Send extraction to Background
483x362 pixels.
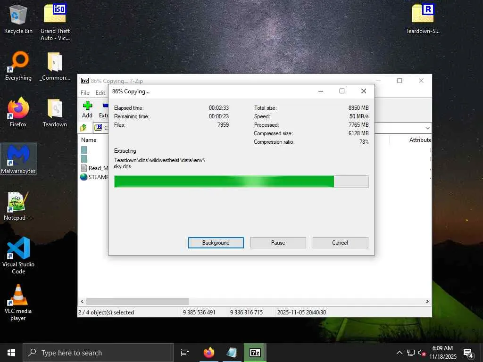[216, 243]
